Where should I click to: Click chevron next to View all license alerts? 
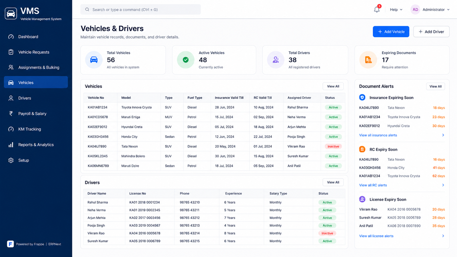443,236
